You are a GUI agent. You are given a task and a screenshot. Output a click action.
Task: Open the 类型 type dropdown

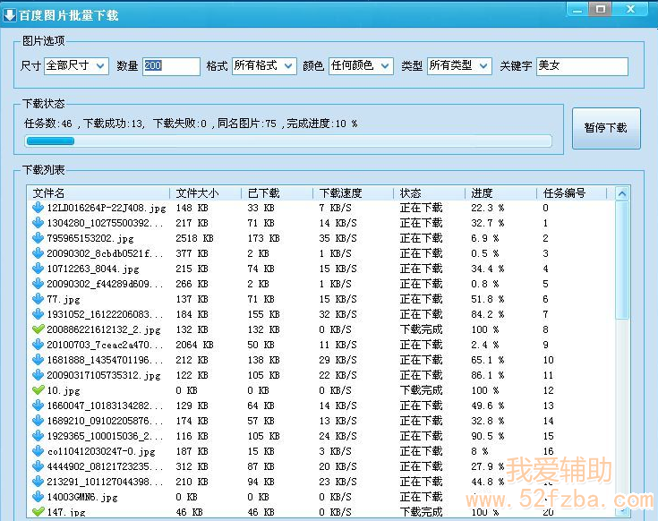click(459, 66)
